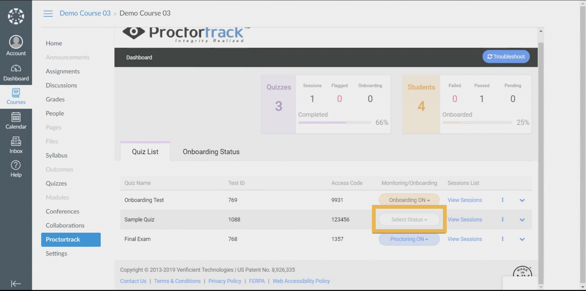Switch to the Onboarding Status tab

point(211,152)
